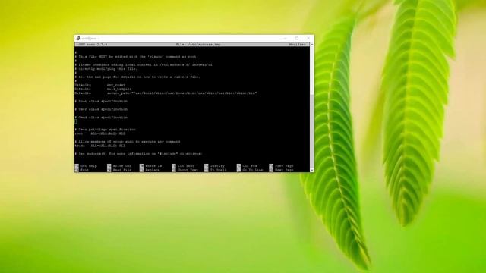The image size is (486, 273).
Task: Close the PuTTY terminal window
Action: (x=308, y=38)
